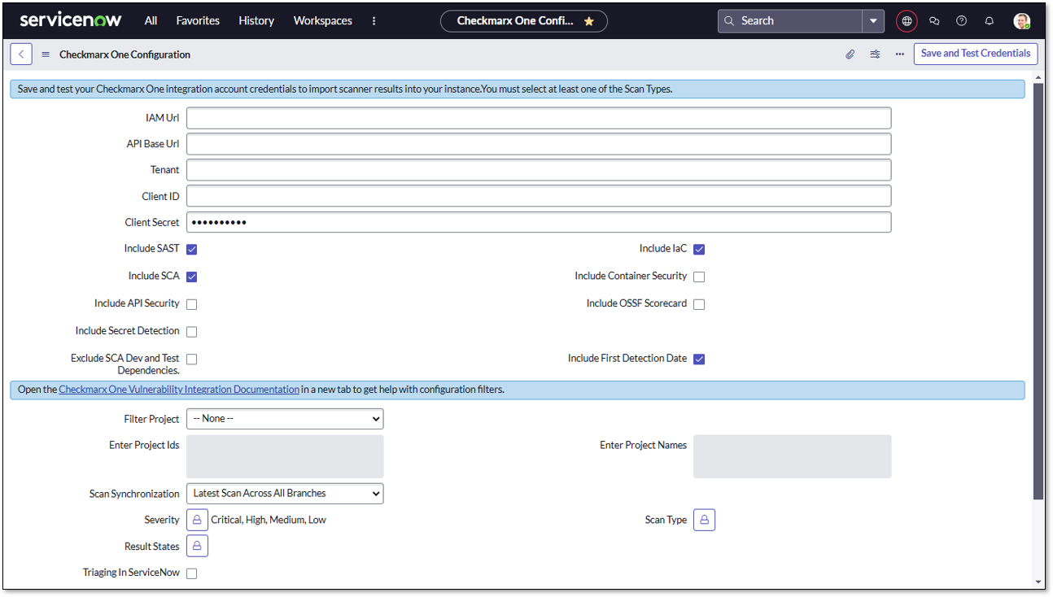Open the more navigation options kebab menu

point(374,21)
